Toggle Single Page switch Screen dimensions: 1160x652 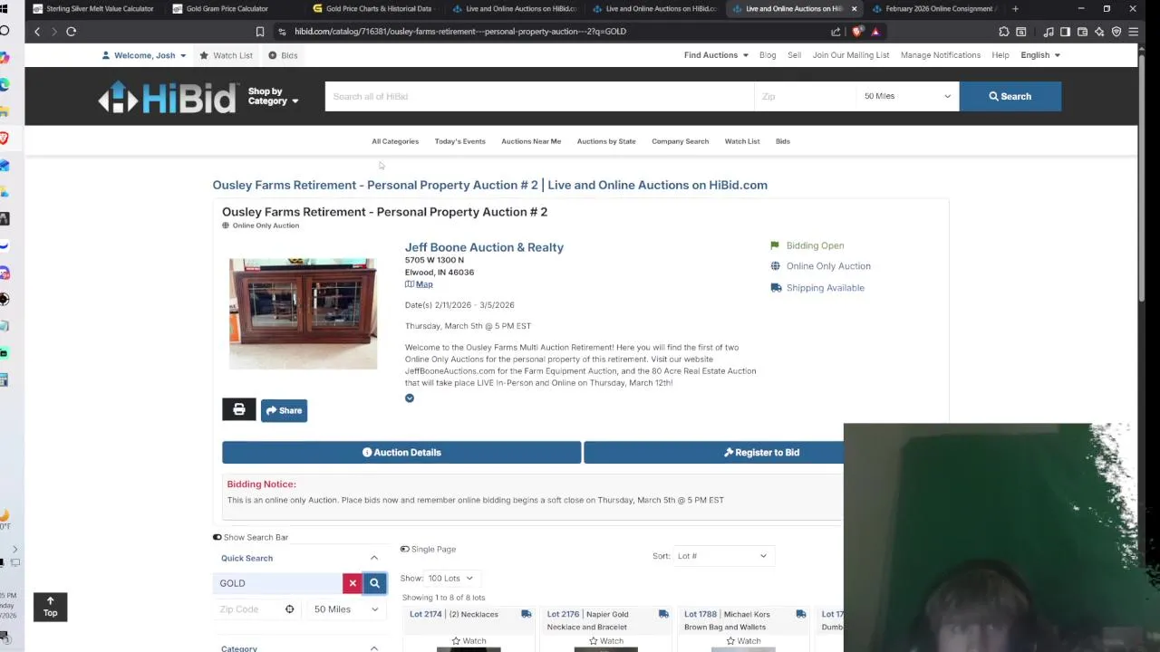point(405,549)
